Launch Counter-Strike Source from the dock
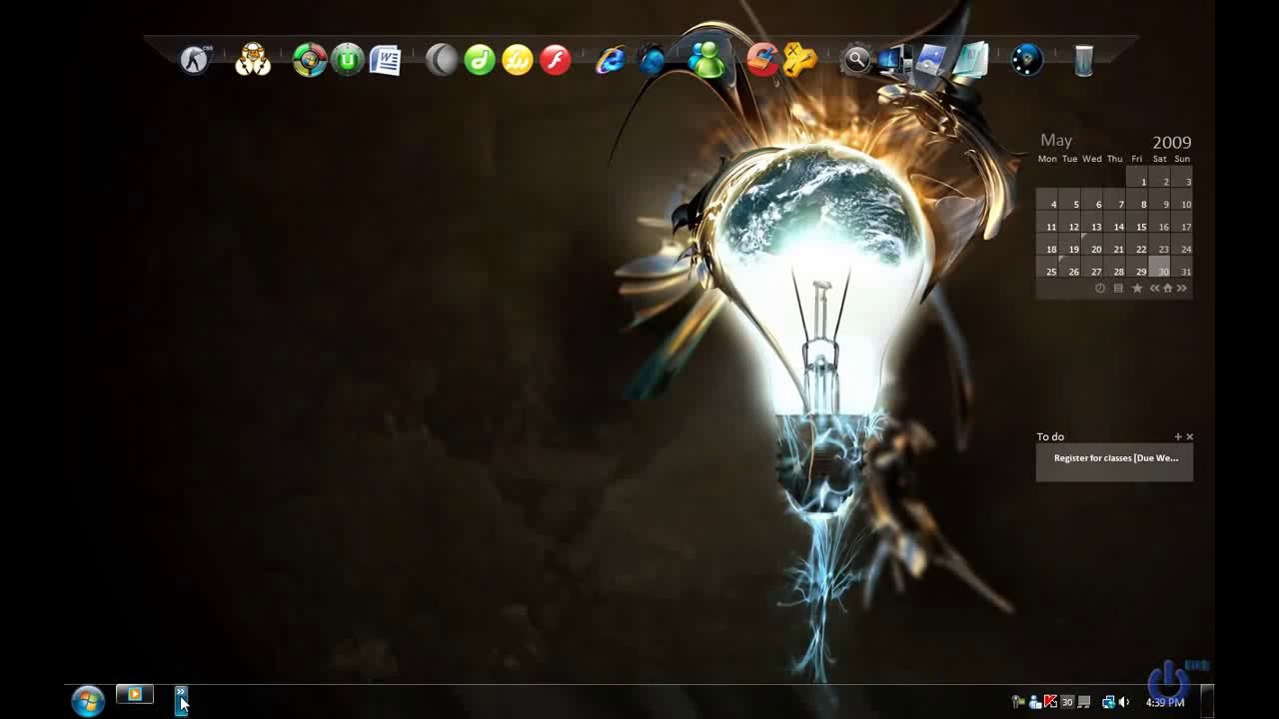Screen dimensions: 1279x719 (x=195, y=60)
